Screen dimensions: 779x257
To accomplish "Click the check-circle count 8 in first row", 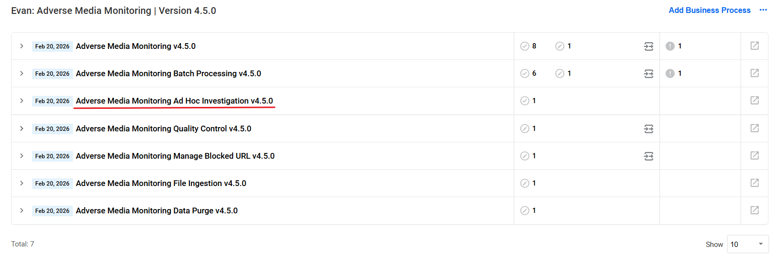I will click(529, 46).
